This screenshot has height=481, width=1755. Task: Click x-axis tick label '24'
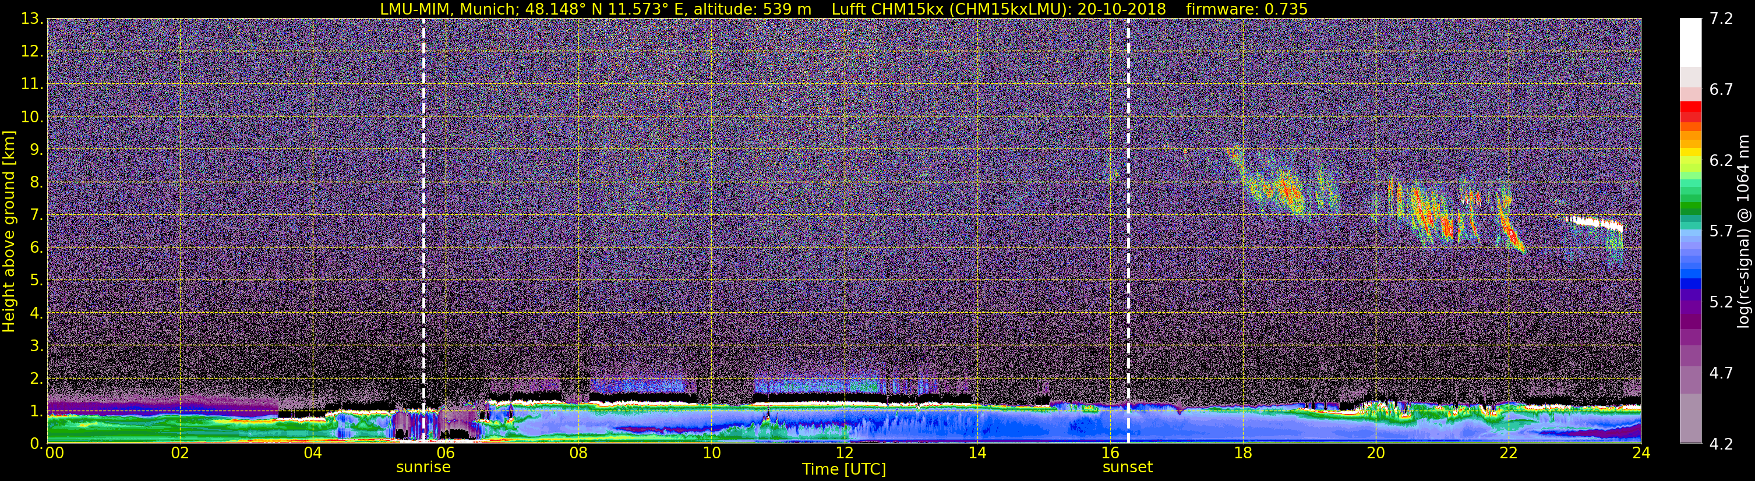pyautogui.click(x=1641, y=453)
